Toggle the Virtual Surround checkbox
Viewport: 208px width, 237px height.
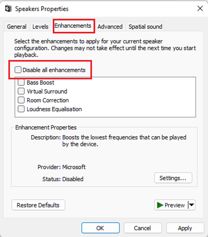pyautogui.click(x=21, y=91)
